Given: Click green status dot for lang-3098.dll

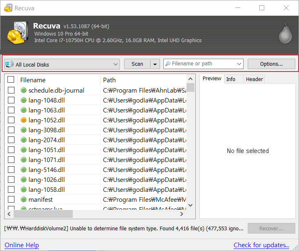Looking at the screenshot, I should point(24,130).
